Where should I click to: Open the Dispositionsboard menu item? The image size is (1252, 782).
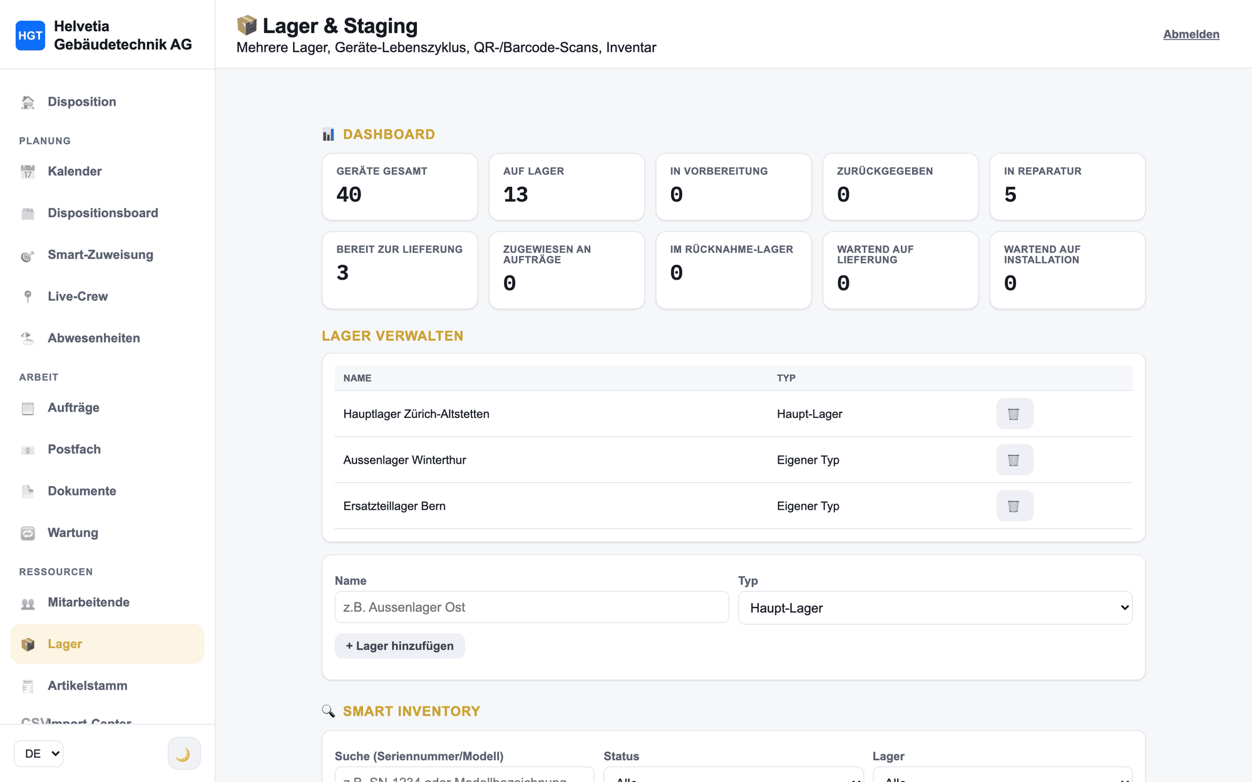(x=107, y=213)
